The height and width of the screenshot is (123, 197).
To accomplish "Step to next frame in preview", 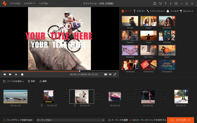I will (10, 74).
